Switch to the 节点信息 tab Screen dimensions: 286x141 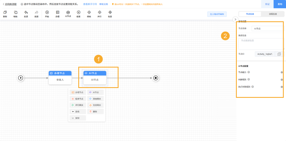pyautogui.click(x=250, y=14)
